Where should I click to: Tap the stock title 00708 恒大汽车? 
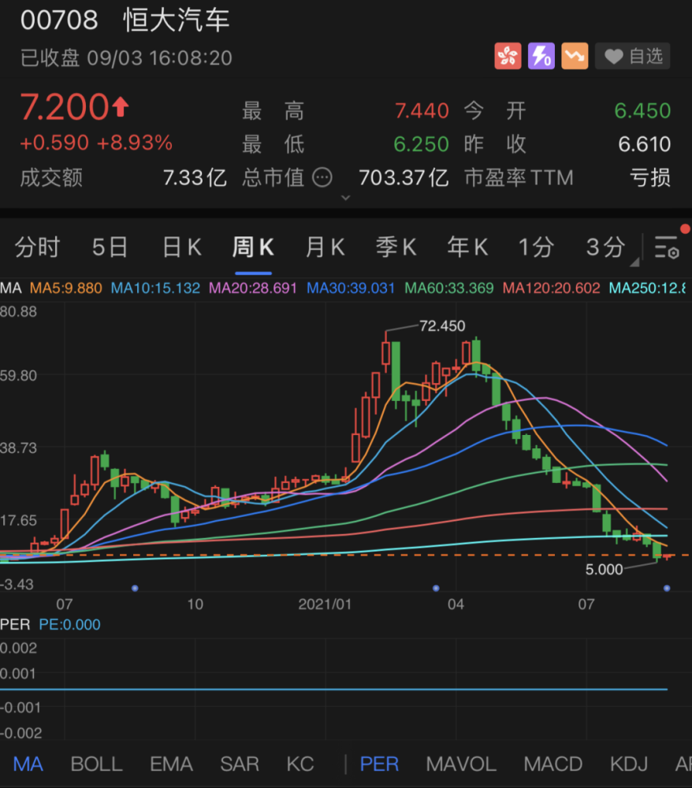point(125,20)
